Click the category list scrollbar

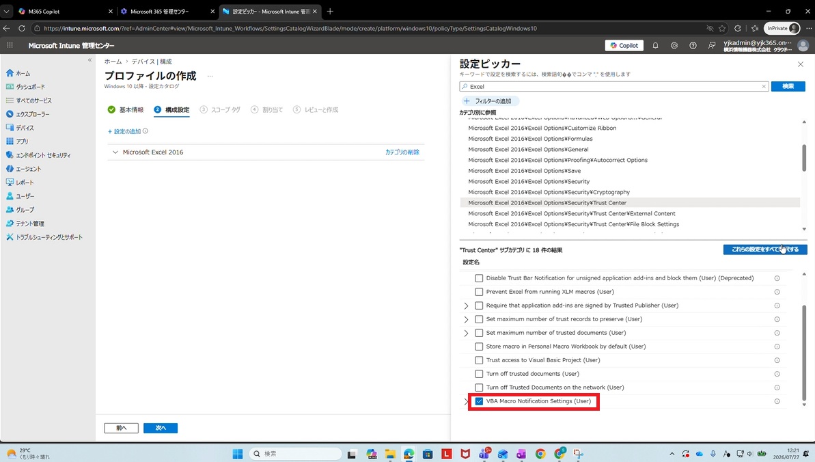click(x=804, y=157)
